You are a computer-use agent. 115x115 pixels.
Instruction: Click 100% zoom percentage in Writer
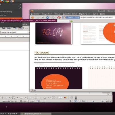(108, 101)
